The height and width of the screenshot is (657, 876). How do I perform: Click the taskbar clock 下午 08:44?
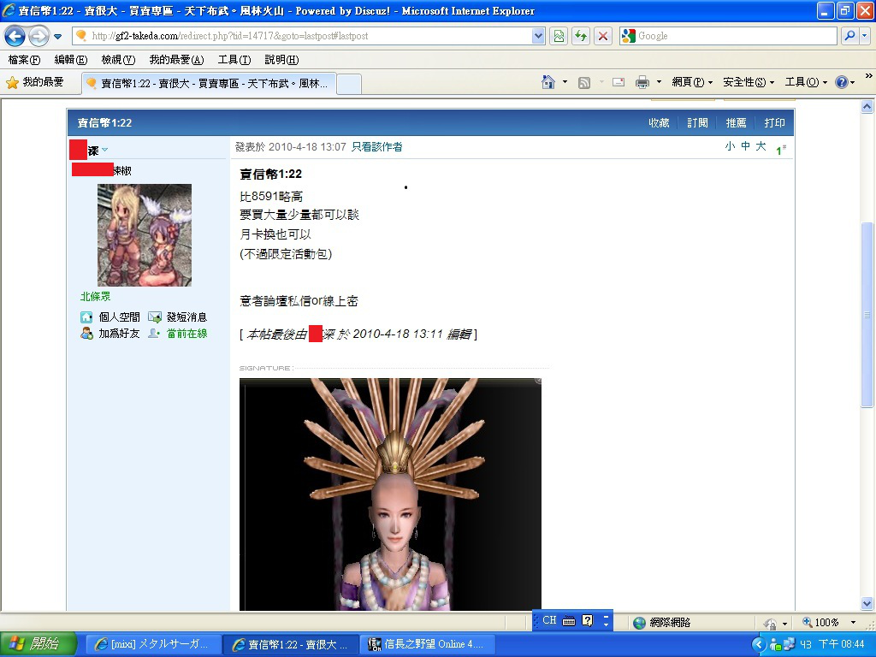pyautogui.click(x=841, y=645)
